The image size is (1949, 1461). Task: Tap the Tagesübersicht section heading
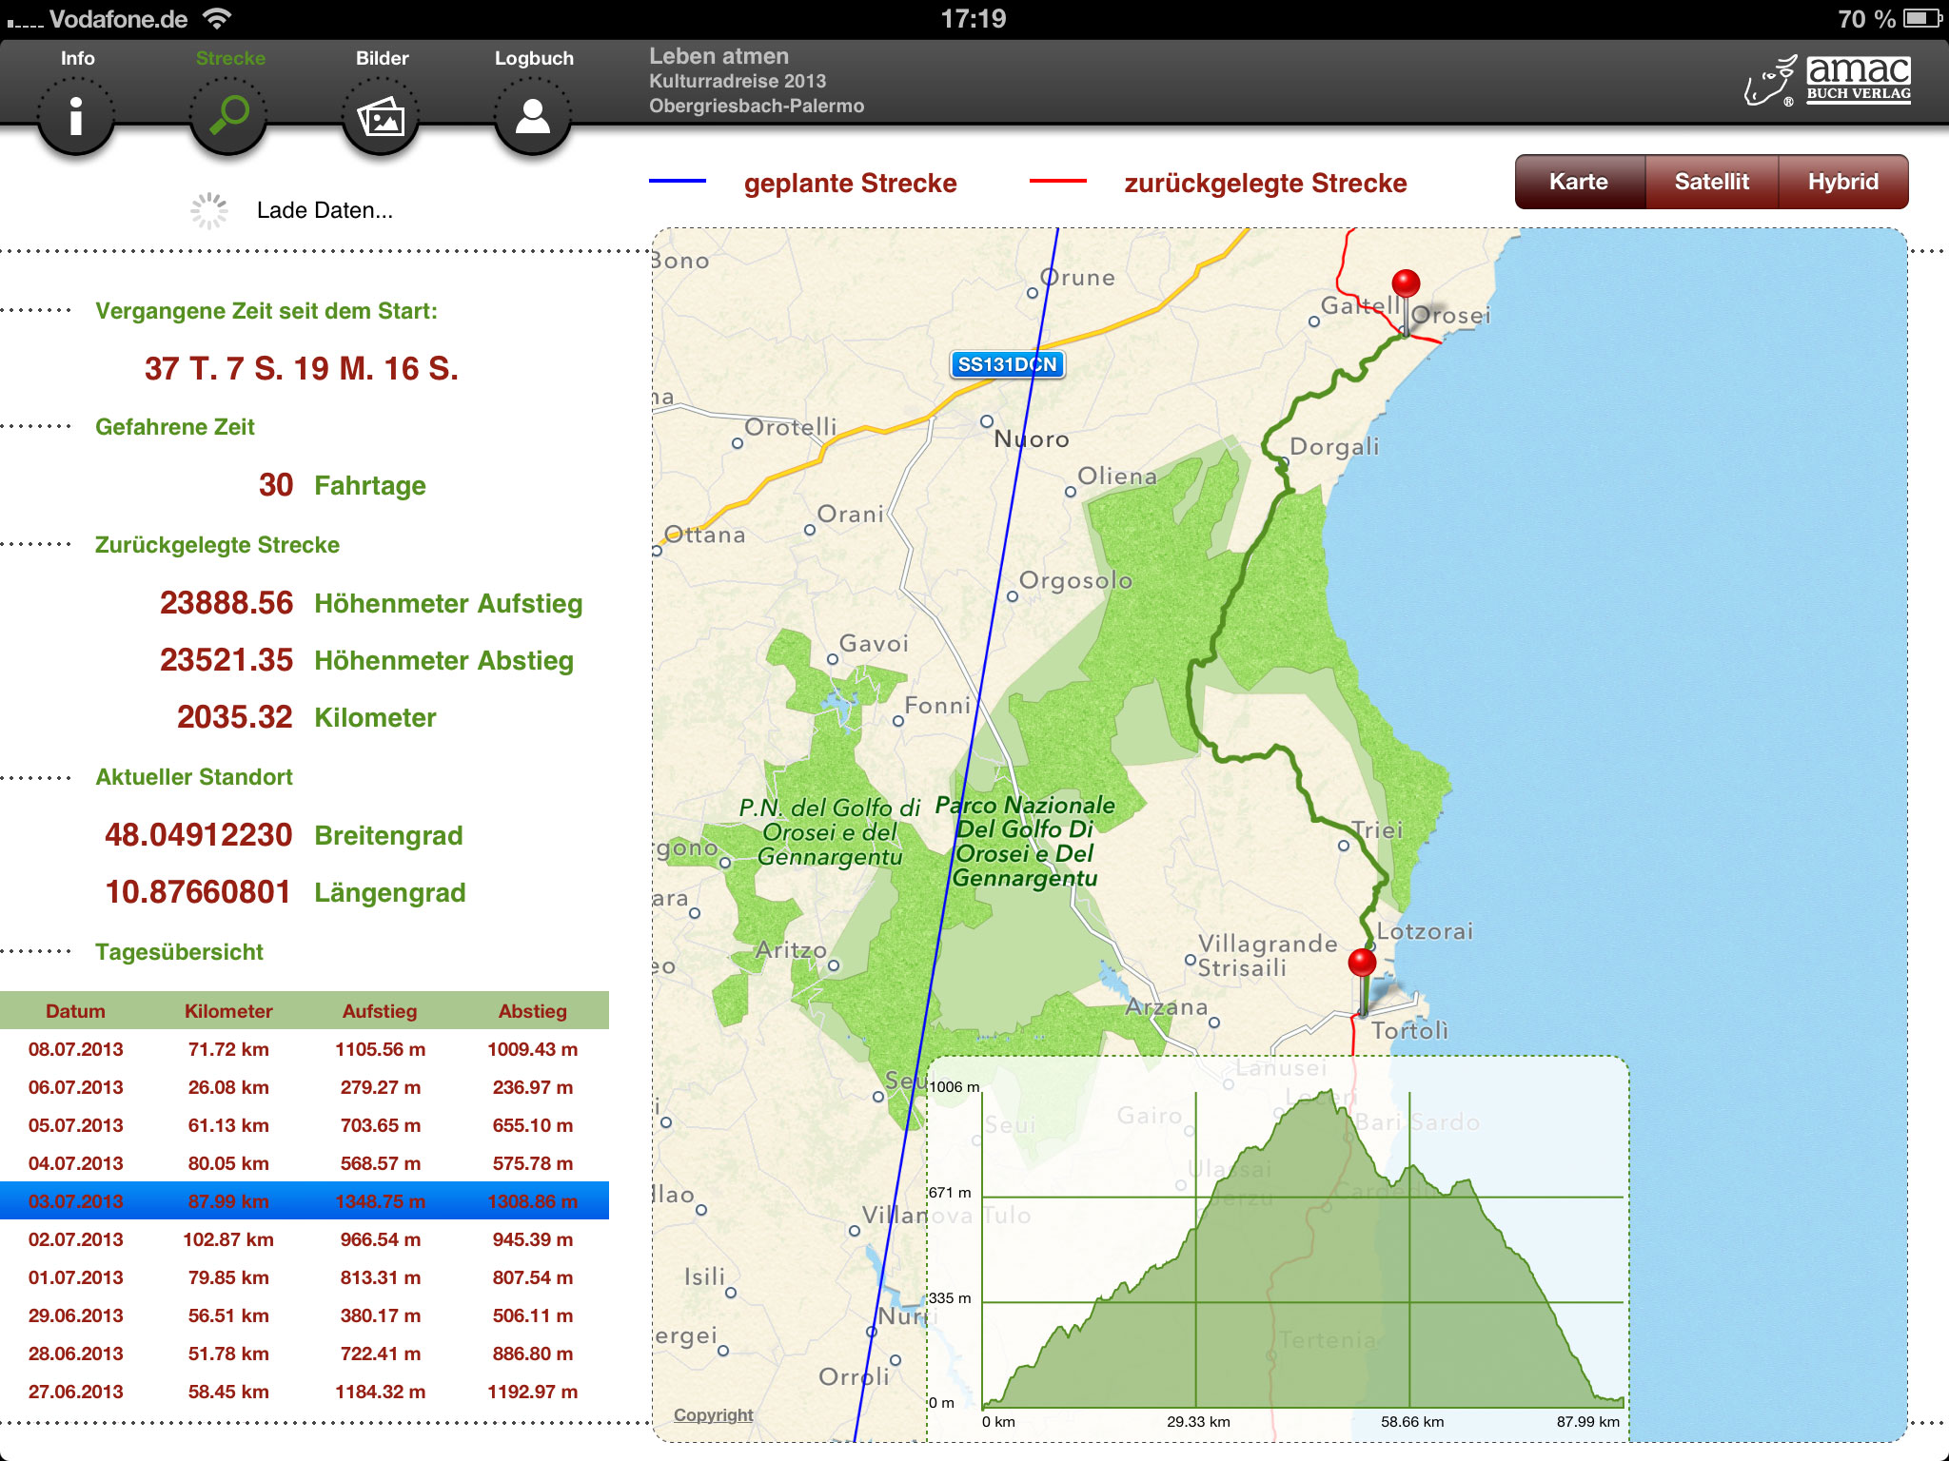179,952
